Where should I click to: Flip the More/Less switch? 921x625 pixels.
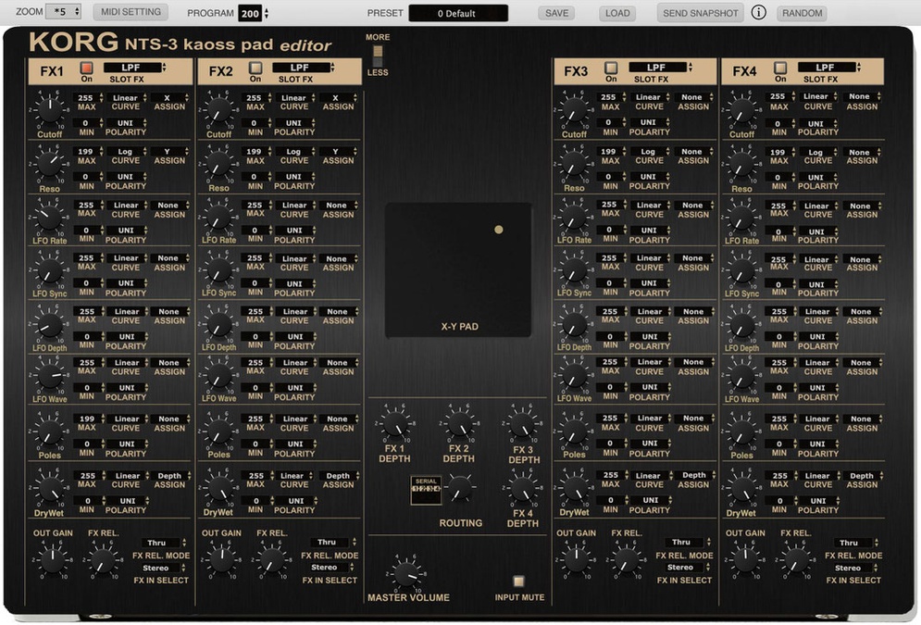click(x=378, y=55)
